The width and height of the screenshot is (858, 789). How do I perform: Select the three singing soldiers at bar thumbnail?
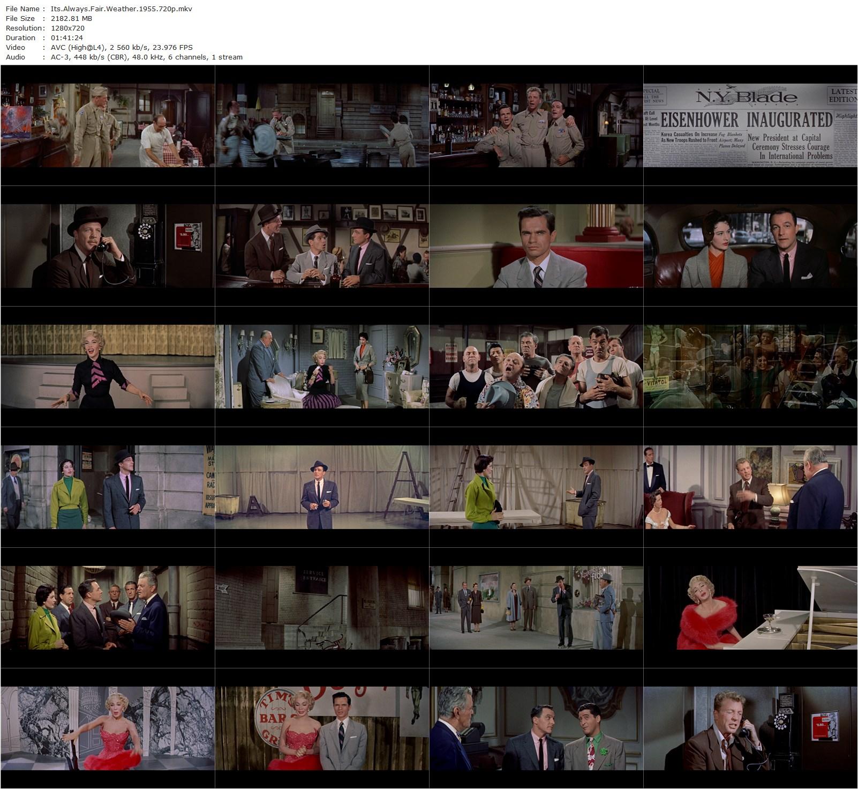click(x=536, y=125)
